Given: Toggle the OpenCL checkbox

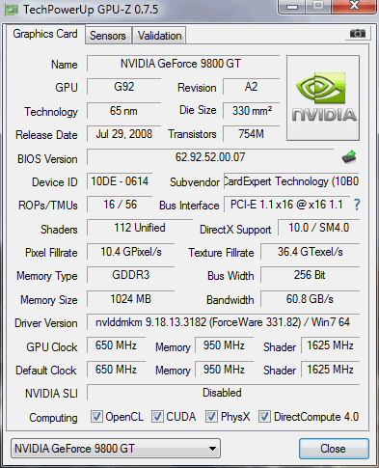Looking at the screenshot, I should coord(96,417).
